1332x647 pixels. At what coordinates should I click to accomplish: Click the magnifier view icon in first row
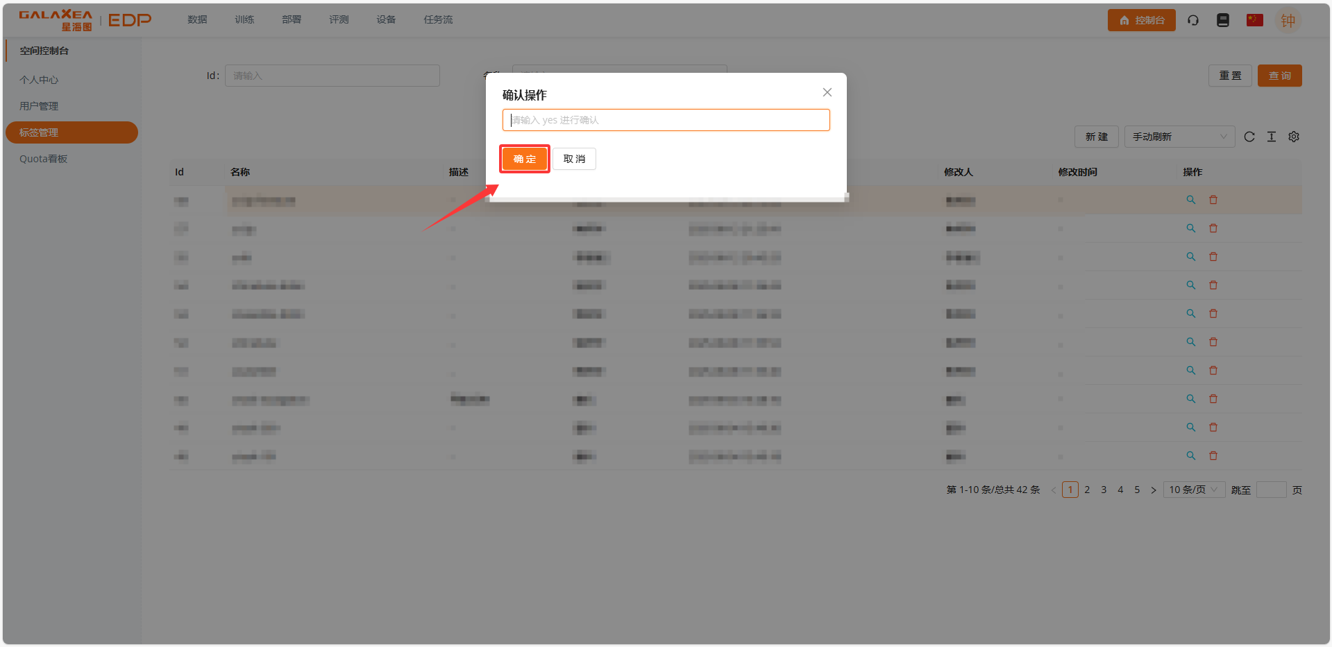[1191, 200]
